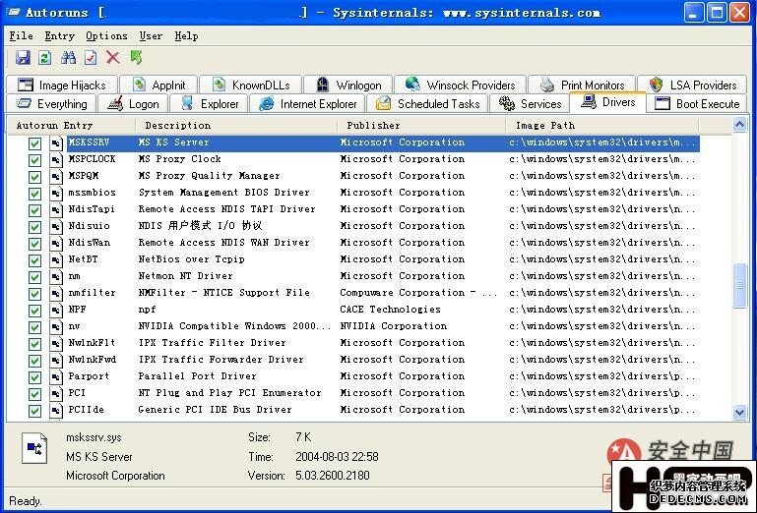
Task: Disable the nm driver checkbox
Action: pos(34,277)
